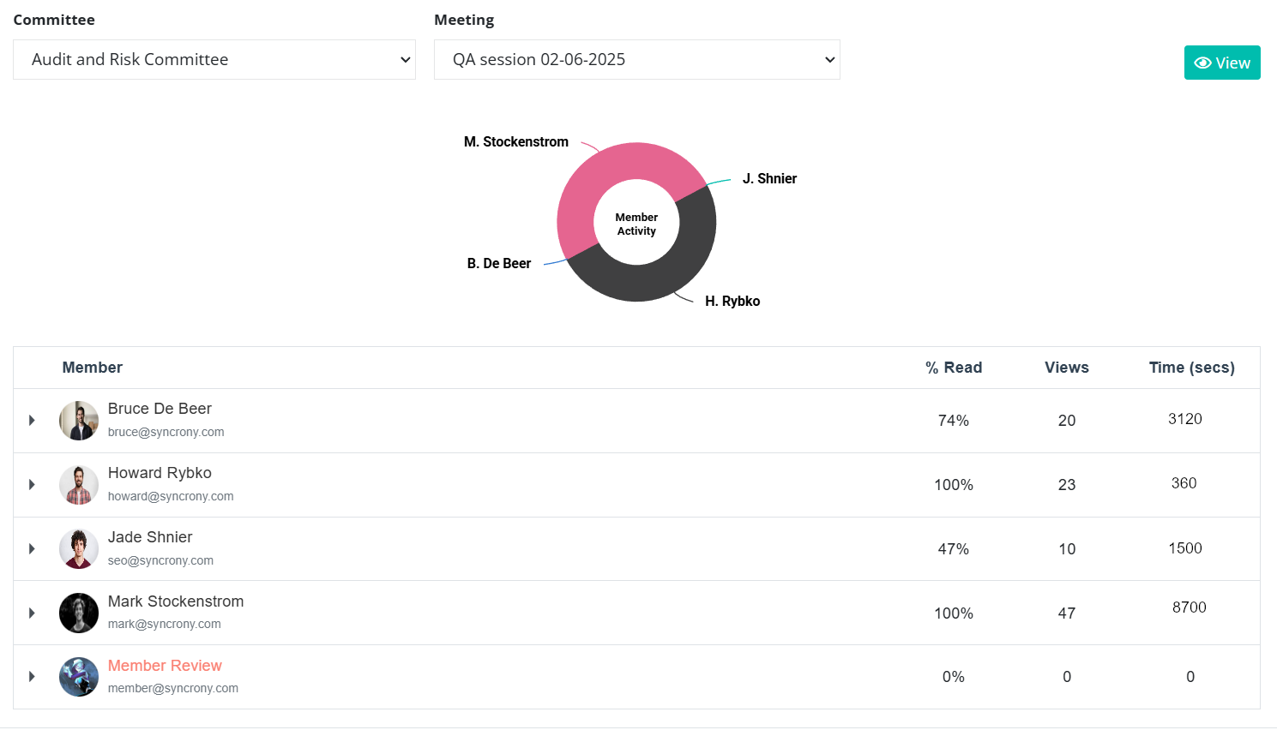1277x742 pixels.
Task: Click Mark Stockenstrom's avatar thumbnail
Action: click(78, 613)
